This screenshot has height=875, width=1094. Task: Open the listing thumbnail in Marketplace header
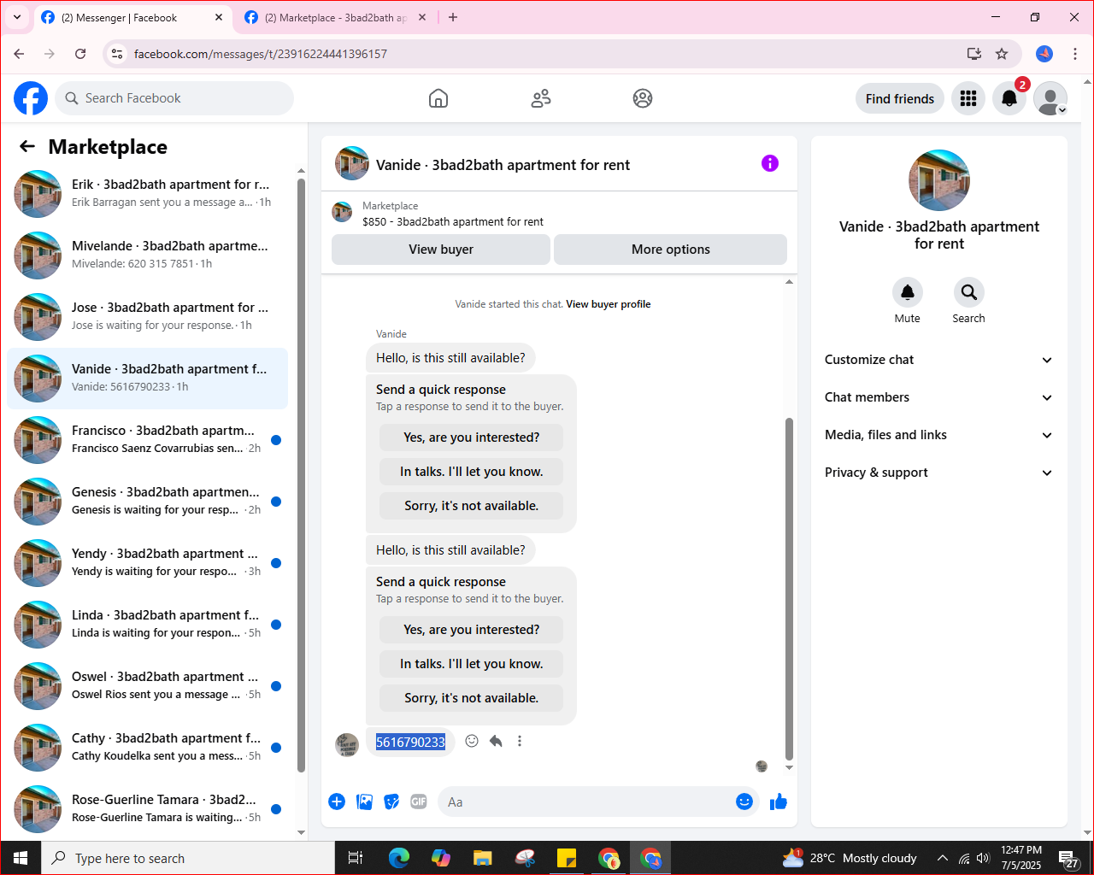click(x=342, y=212)
